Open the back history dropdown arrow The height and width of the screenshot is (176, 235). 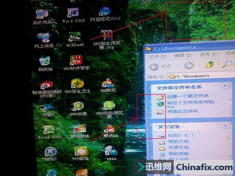[177, 66]
